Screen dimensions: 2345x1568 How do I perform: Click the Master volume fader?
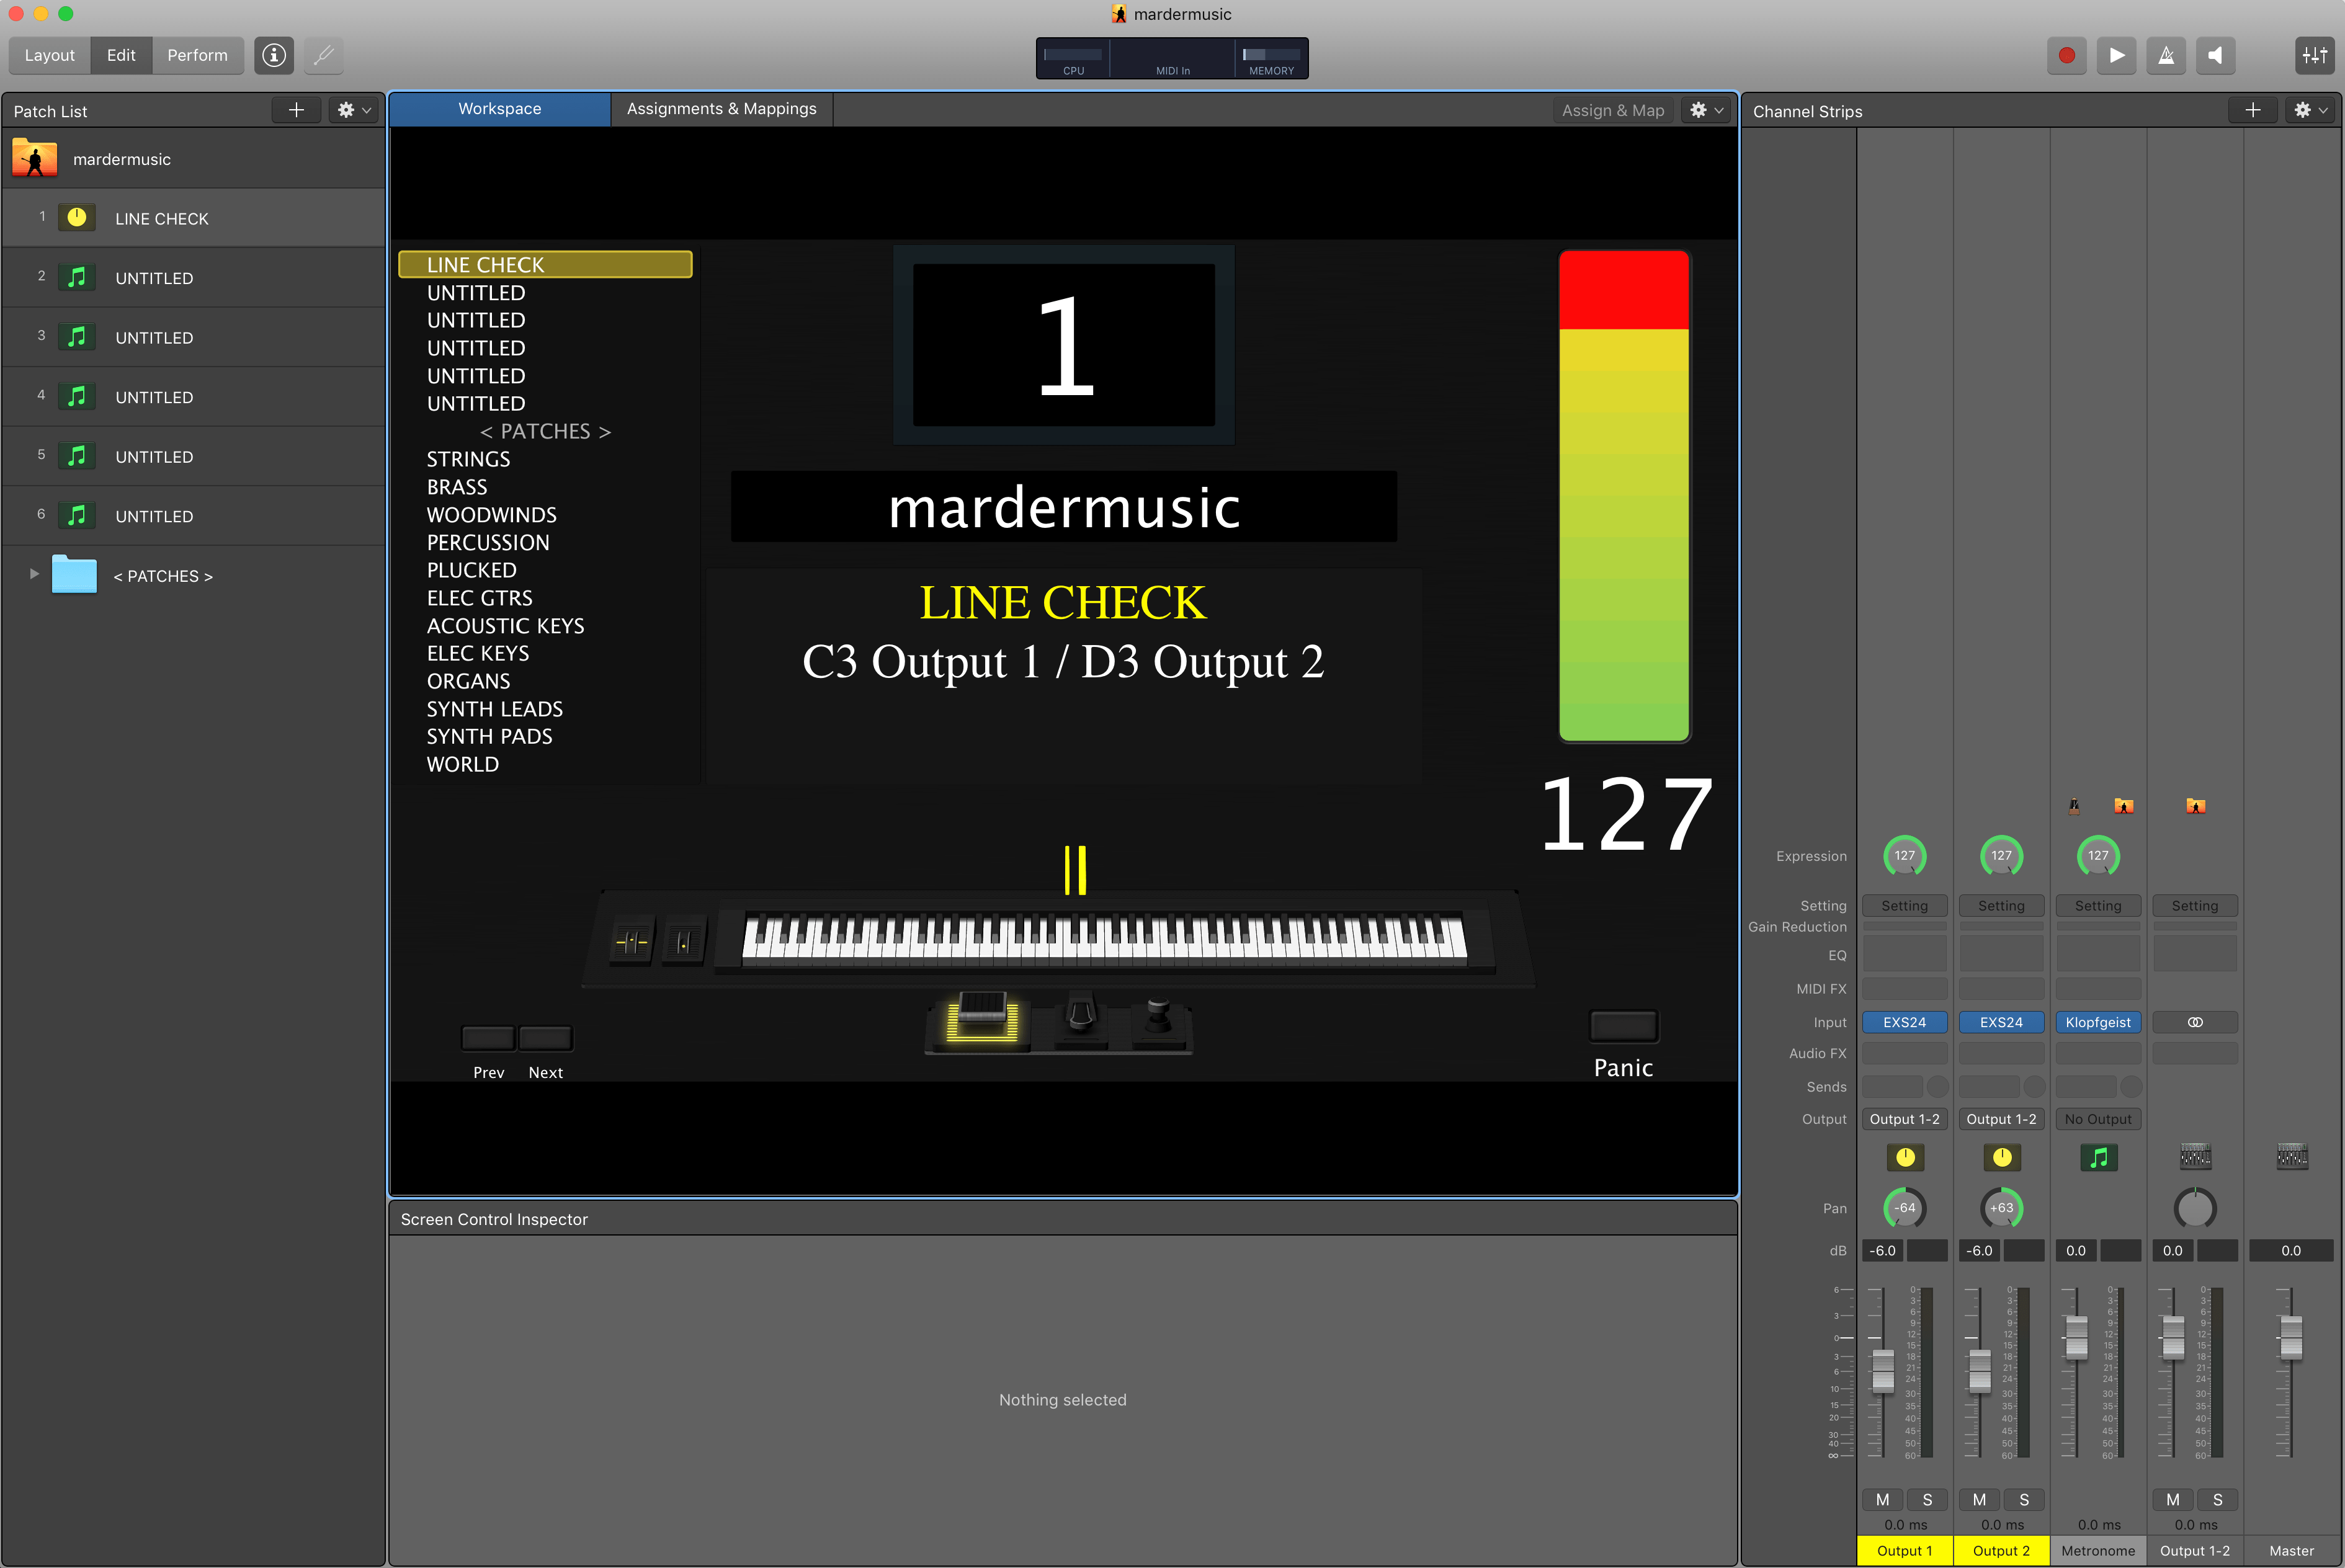pyautogui.click(x=2290, y=1337)
